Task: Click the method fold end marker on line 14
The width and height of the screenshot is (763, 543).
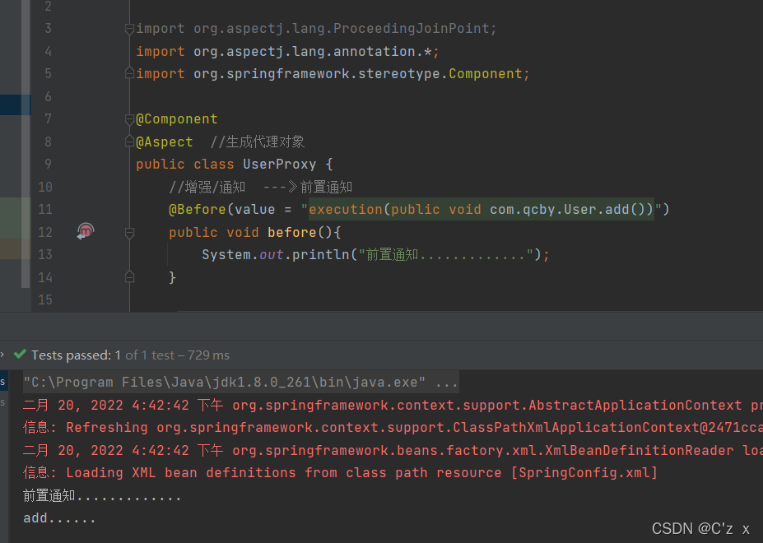Action: [x=129, y=277]
